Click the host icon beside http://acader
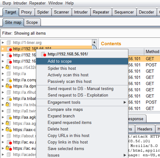Viewport: 160px width, 158px height. (9, 155)
